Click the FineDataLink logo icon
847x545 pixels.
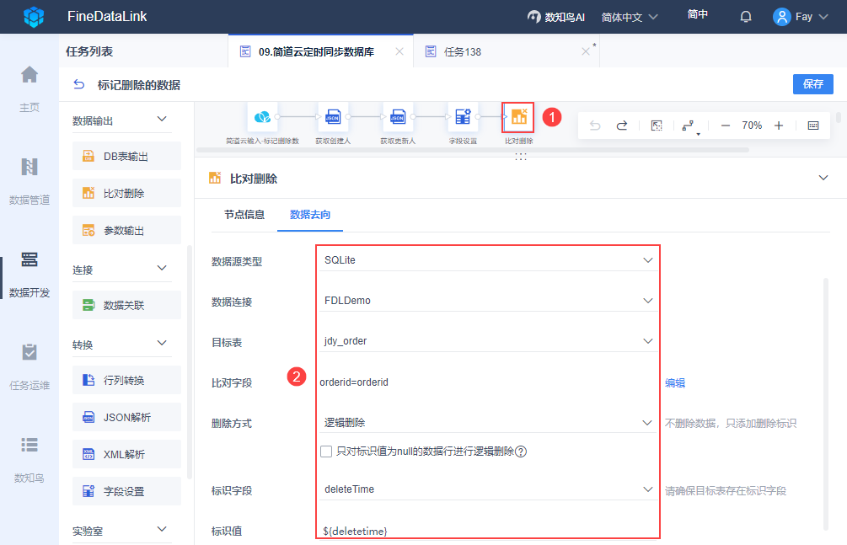34,17
